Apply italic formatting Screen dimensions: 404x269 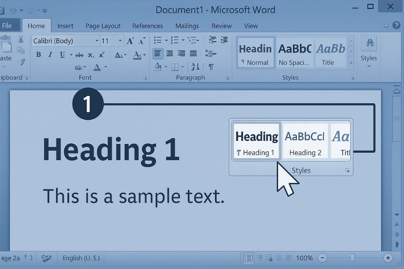[x=50, y=54]
